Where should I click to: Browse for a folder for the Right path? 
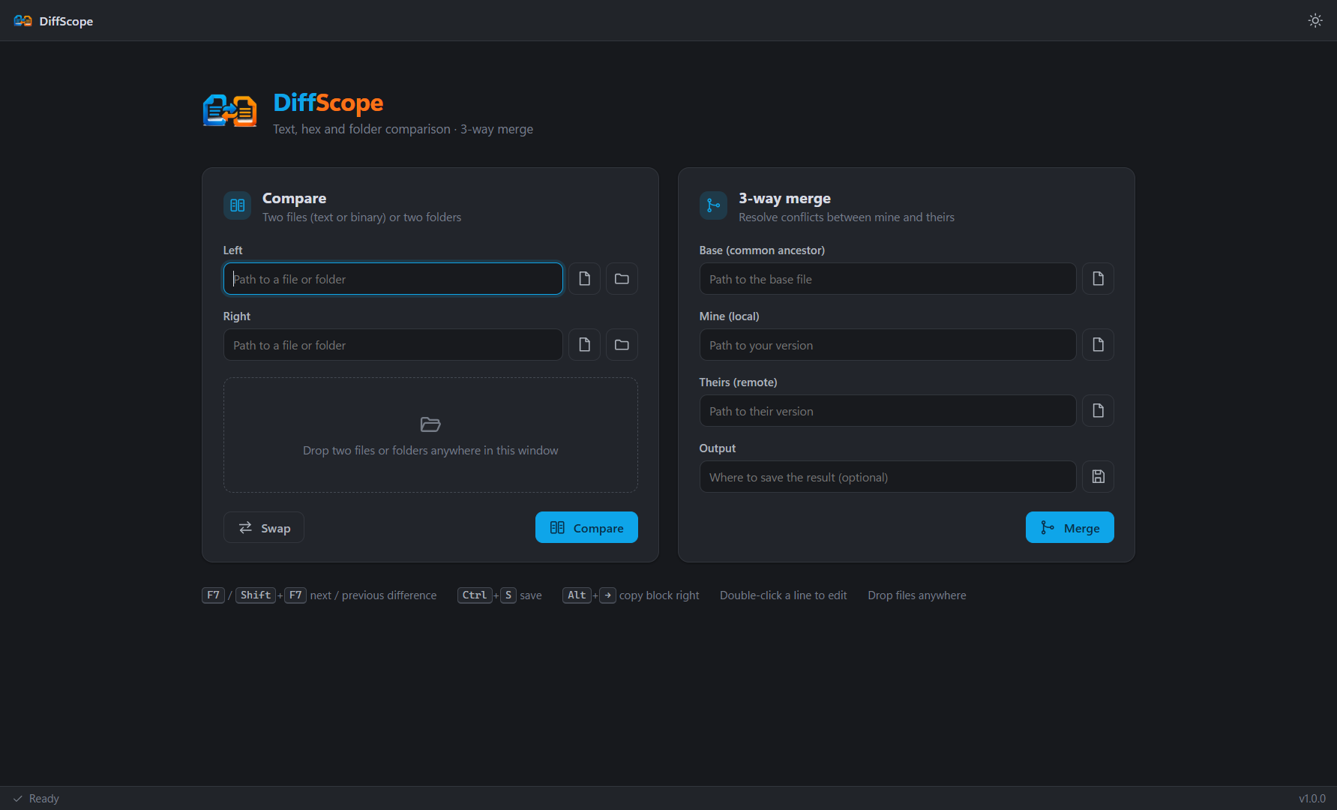pos(622,345)
